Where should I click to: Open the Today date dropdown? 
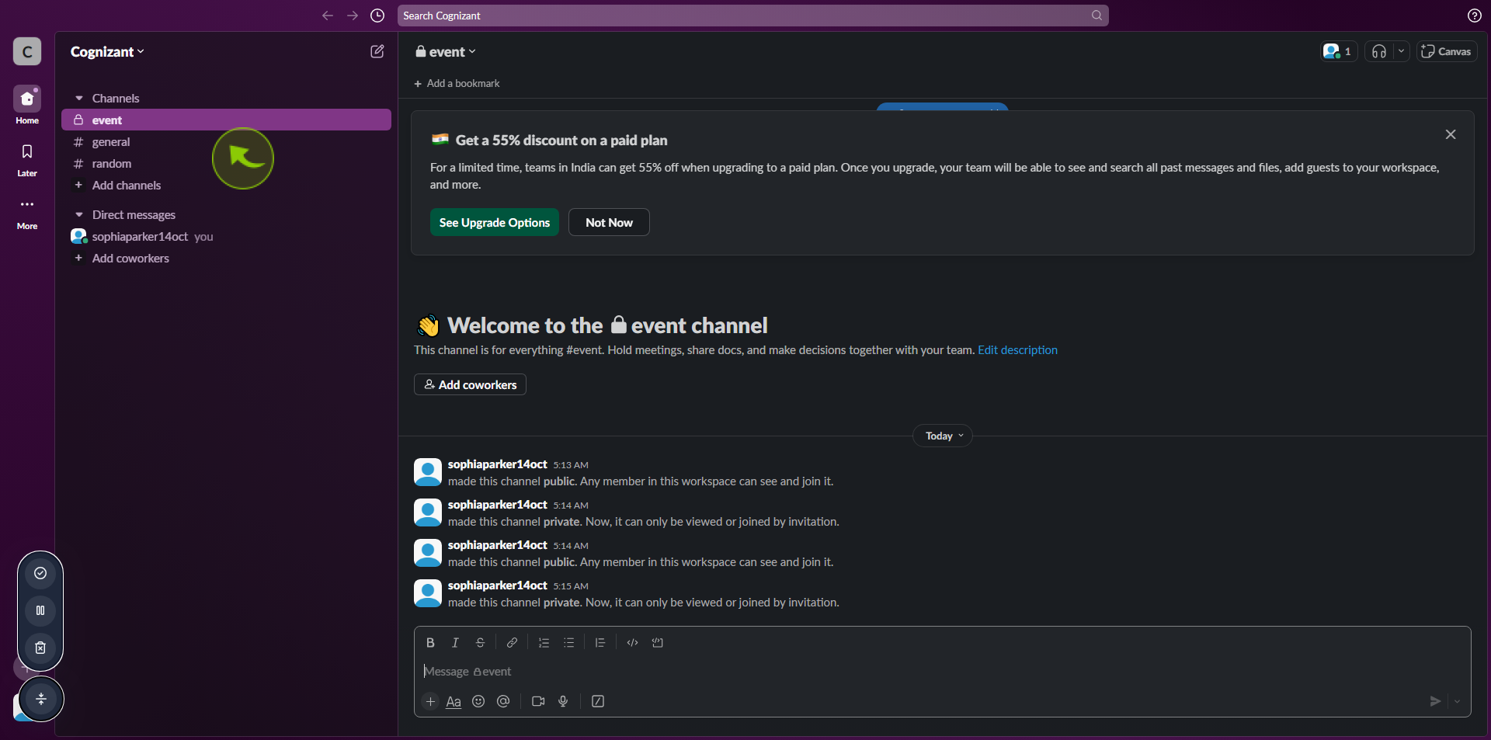pyautogui.click(x=943, y=436)
